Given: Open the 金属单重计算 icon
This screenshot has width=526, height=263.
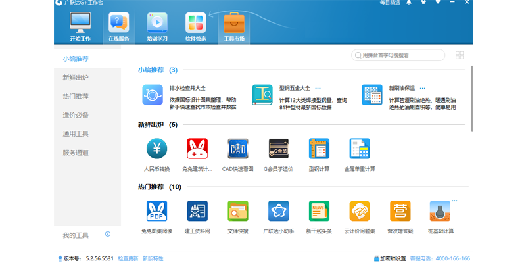Looking at the screenshot, I should (360, 149).
